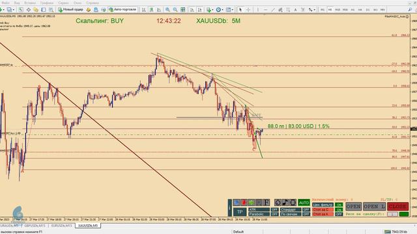Click the drop icon in panel
Viewport: 417px width, 234px height.
click(278, 202)
